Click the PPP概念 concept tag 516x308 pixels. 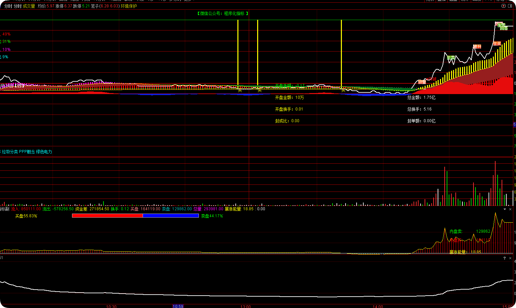[27, 152]
